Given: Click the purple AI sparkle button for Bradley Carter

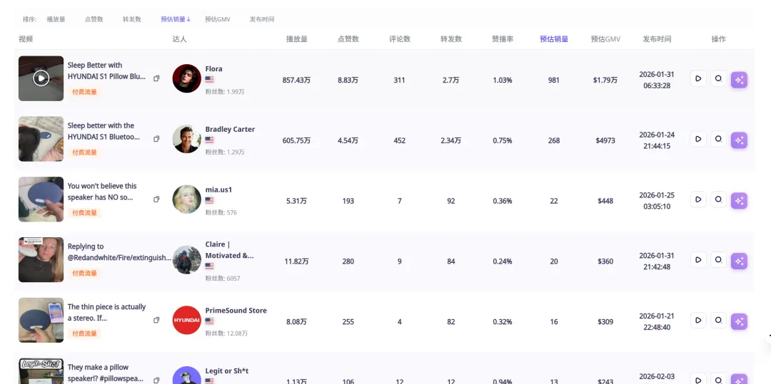Looking at the screenshot, I should tap(739, 140).
